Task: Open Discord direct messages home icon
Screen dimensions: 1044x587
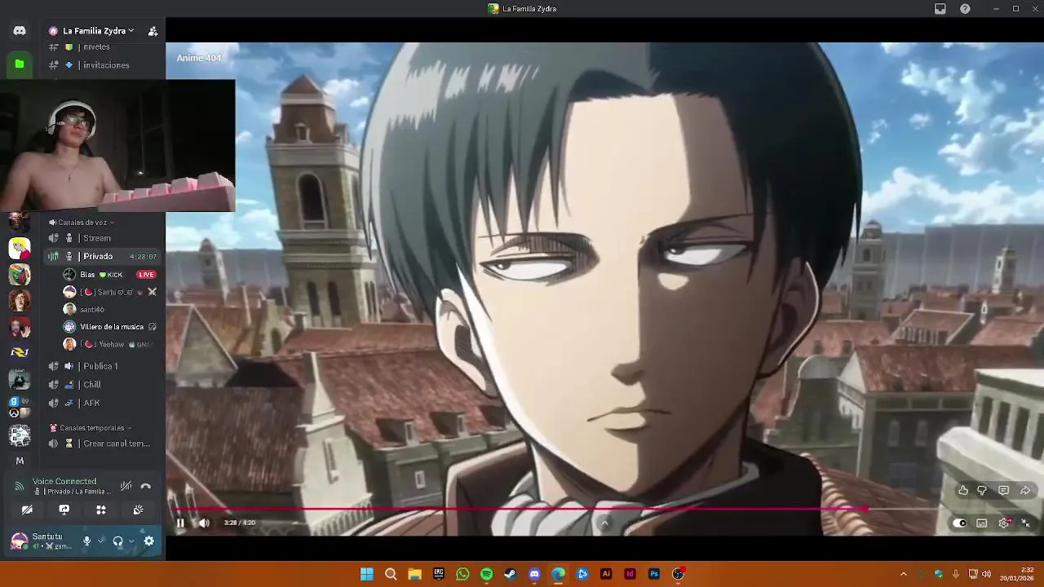Action: pos(20,31)
